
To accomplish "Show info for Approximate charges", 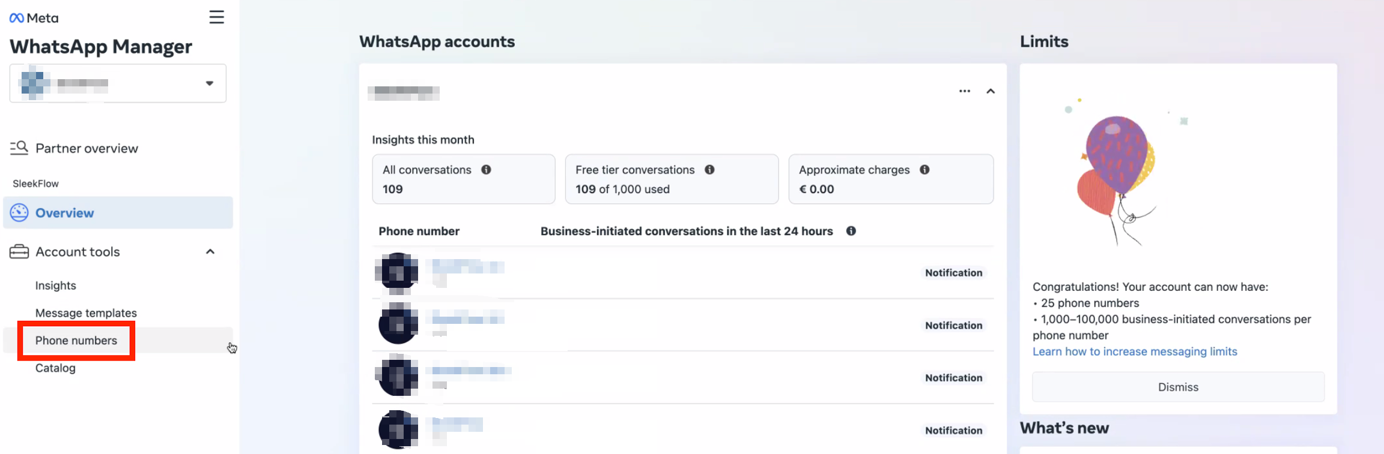I will click(924, 170).
